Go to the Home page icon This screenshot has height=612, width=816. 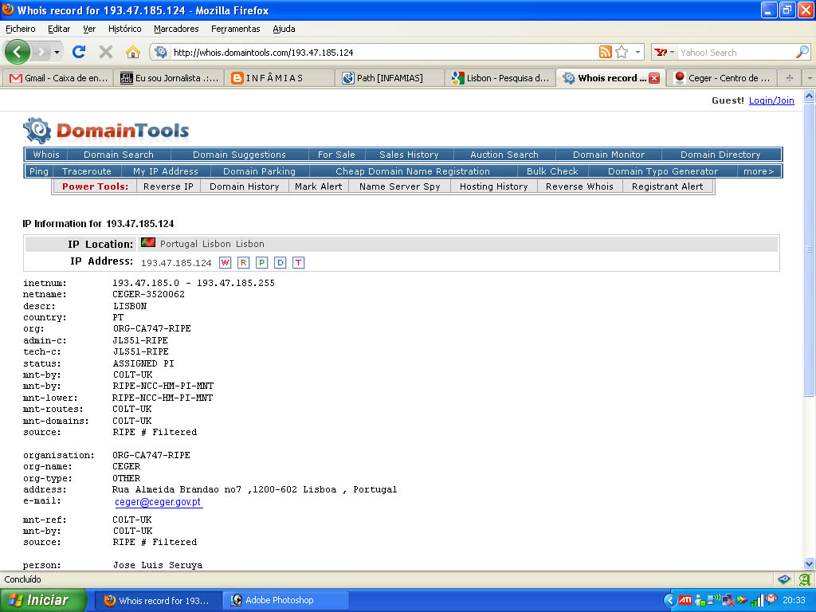(x=133, y=52)
